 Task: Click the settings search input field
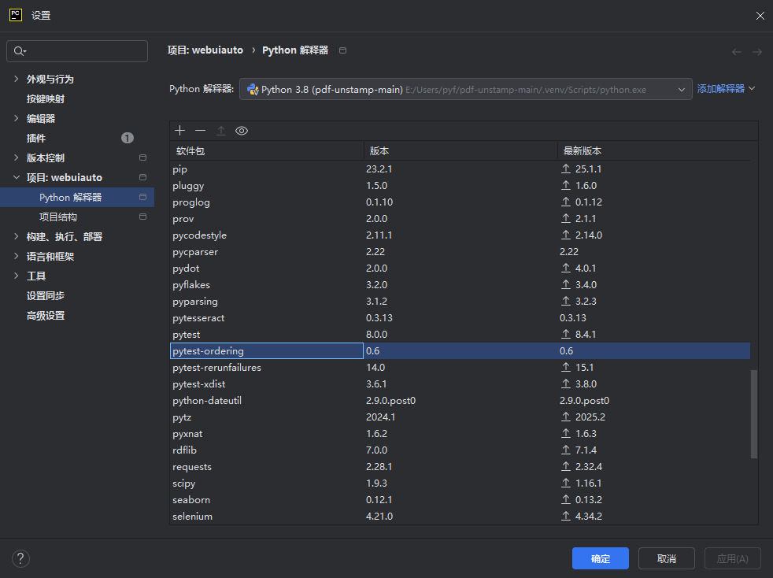click(x=77, y=51)
